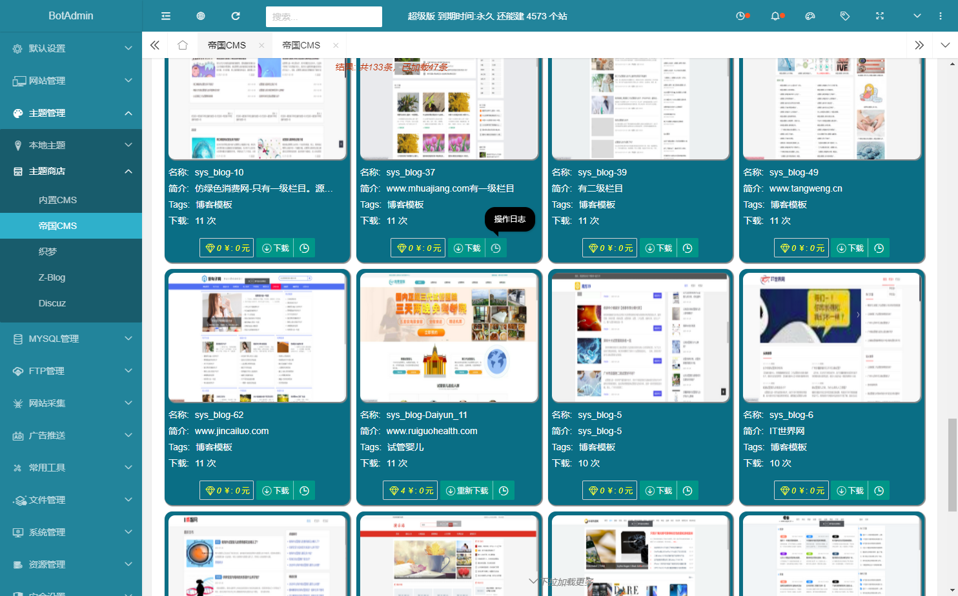Click the BotAdmin logo title
This screenshot has height=596, width=958.
click(71, 15)
